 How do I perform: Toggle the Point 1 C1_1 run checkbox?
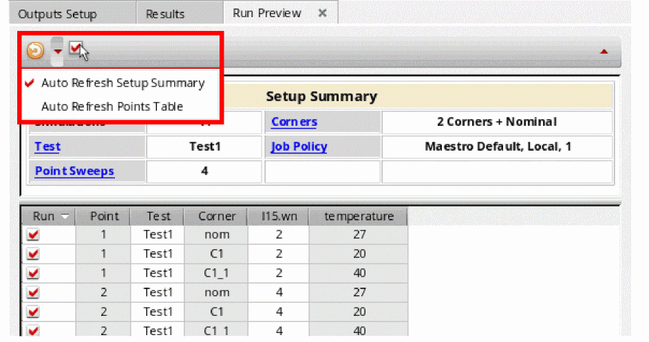[x=33, y=273]
